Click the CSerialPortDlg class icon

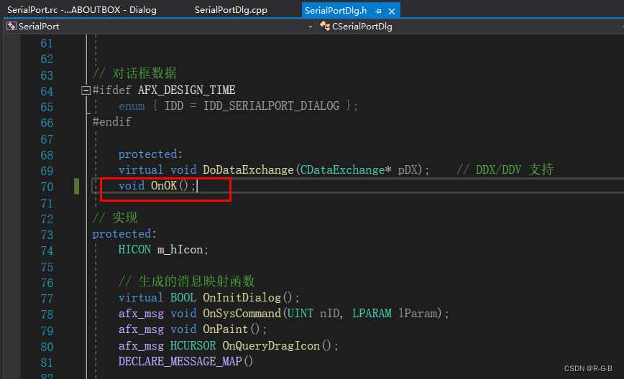[x=325, y=27]
